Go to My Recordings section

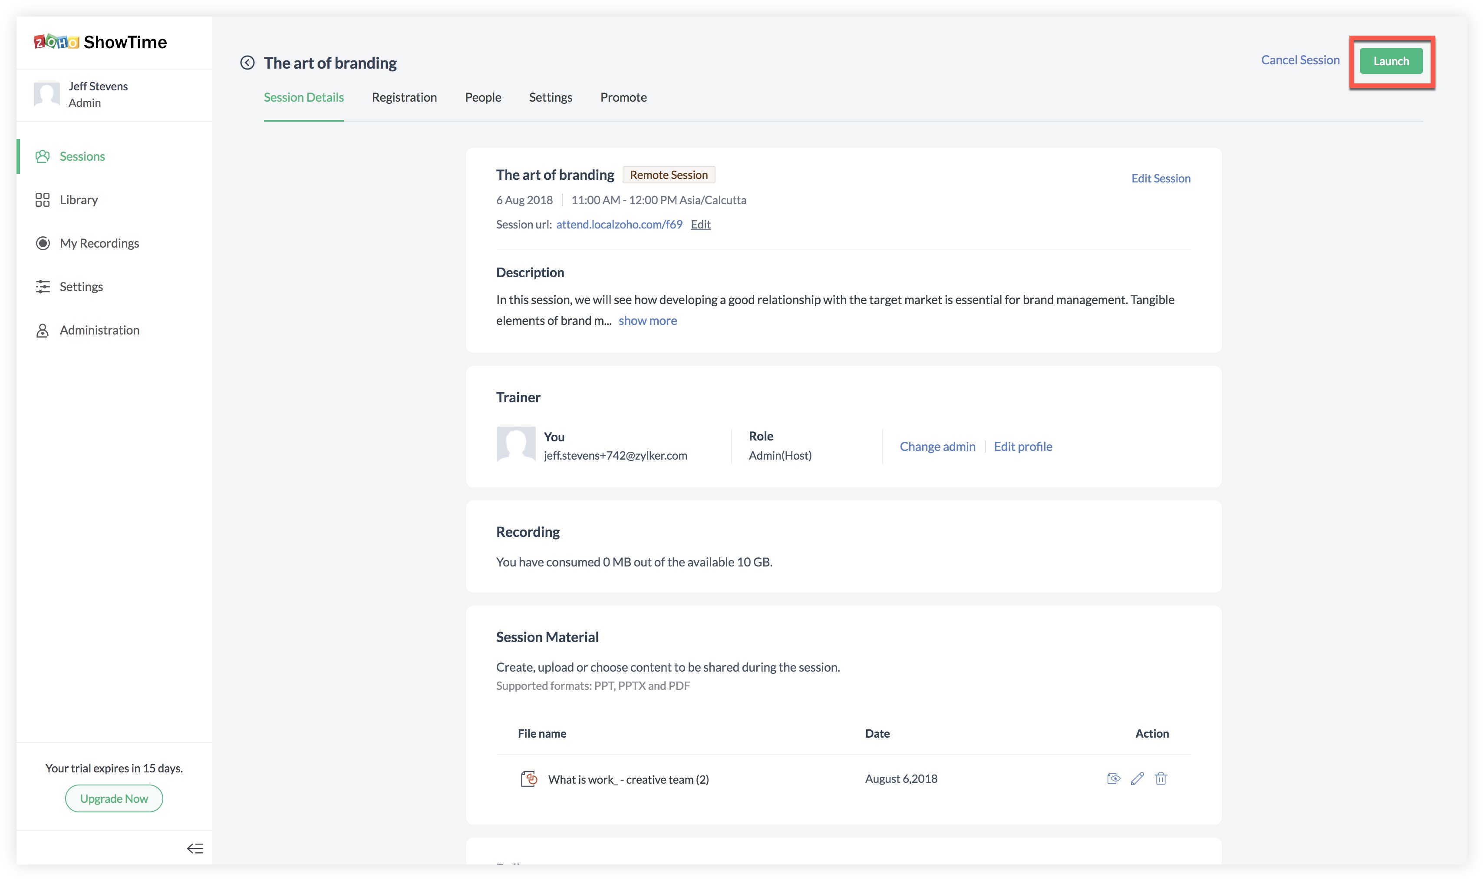[x=99, y=243]
